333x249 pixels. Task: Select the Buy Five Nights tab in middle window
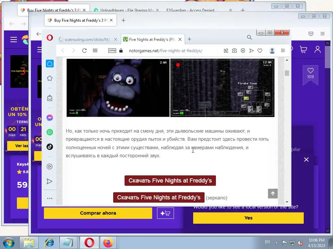point(80,20)
